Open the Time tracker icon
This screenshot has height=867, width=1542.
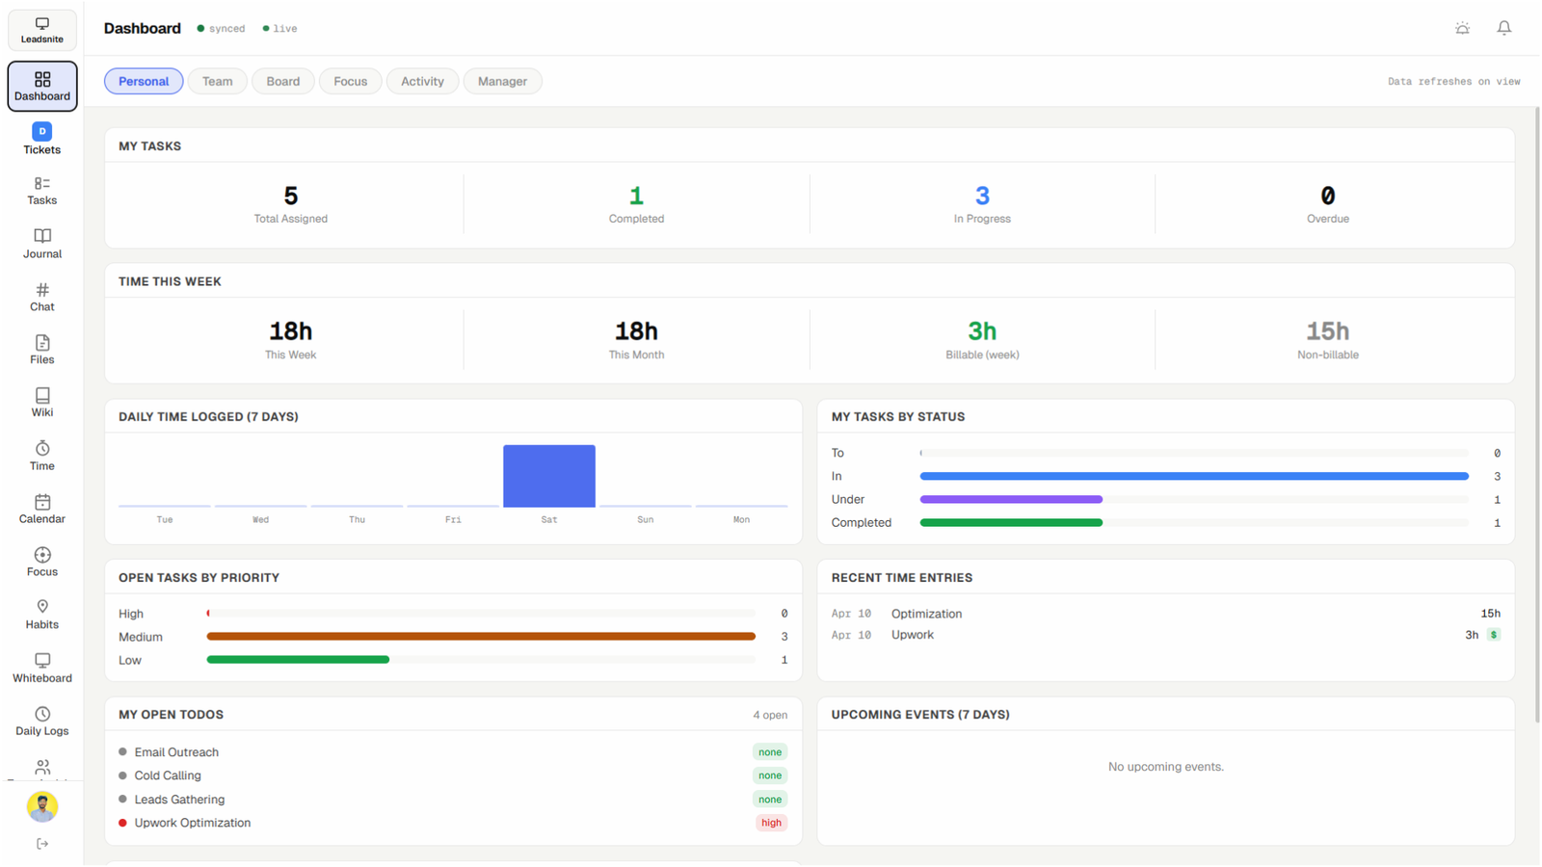tap(41, 449)
